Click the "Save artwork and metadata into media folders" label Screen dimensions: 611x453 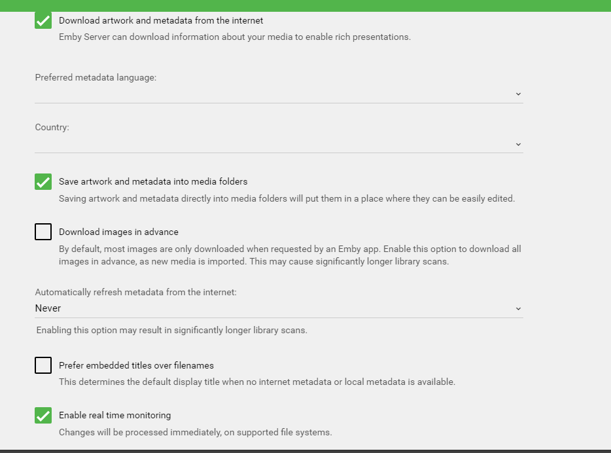(153, 181)
